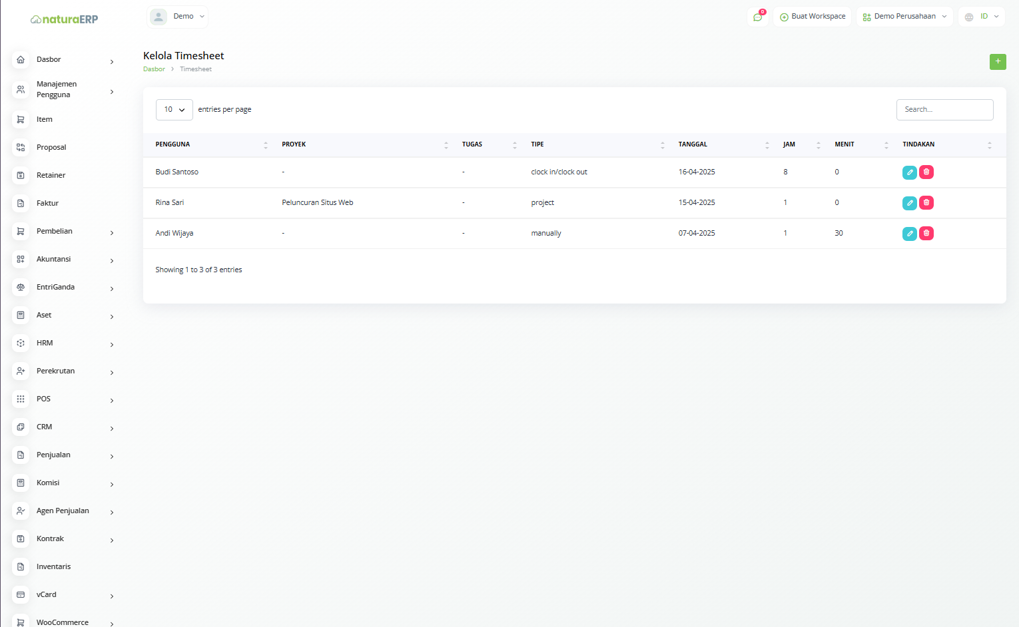Viewport: 1019px width, 627px height.
Task: Click the Manajemen Pengguna users icon
Action: 21,89
